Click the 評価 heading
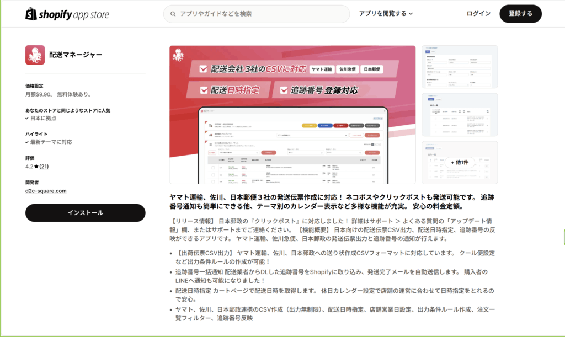The width and height of the screenshot is (565, 337). tap(30, 158)
